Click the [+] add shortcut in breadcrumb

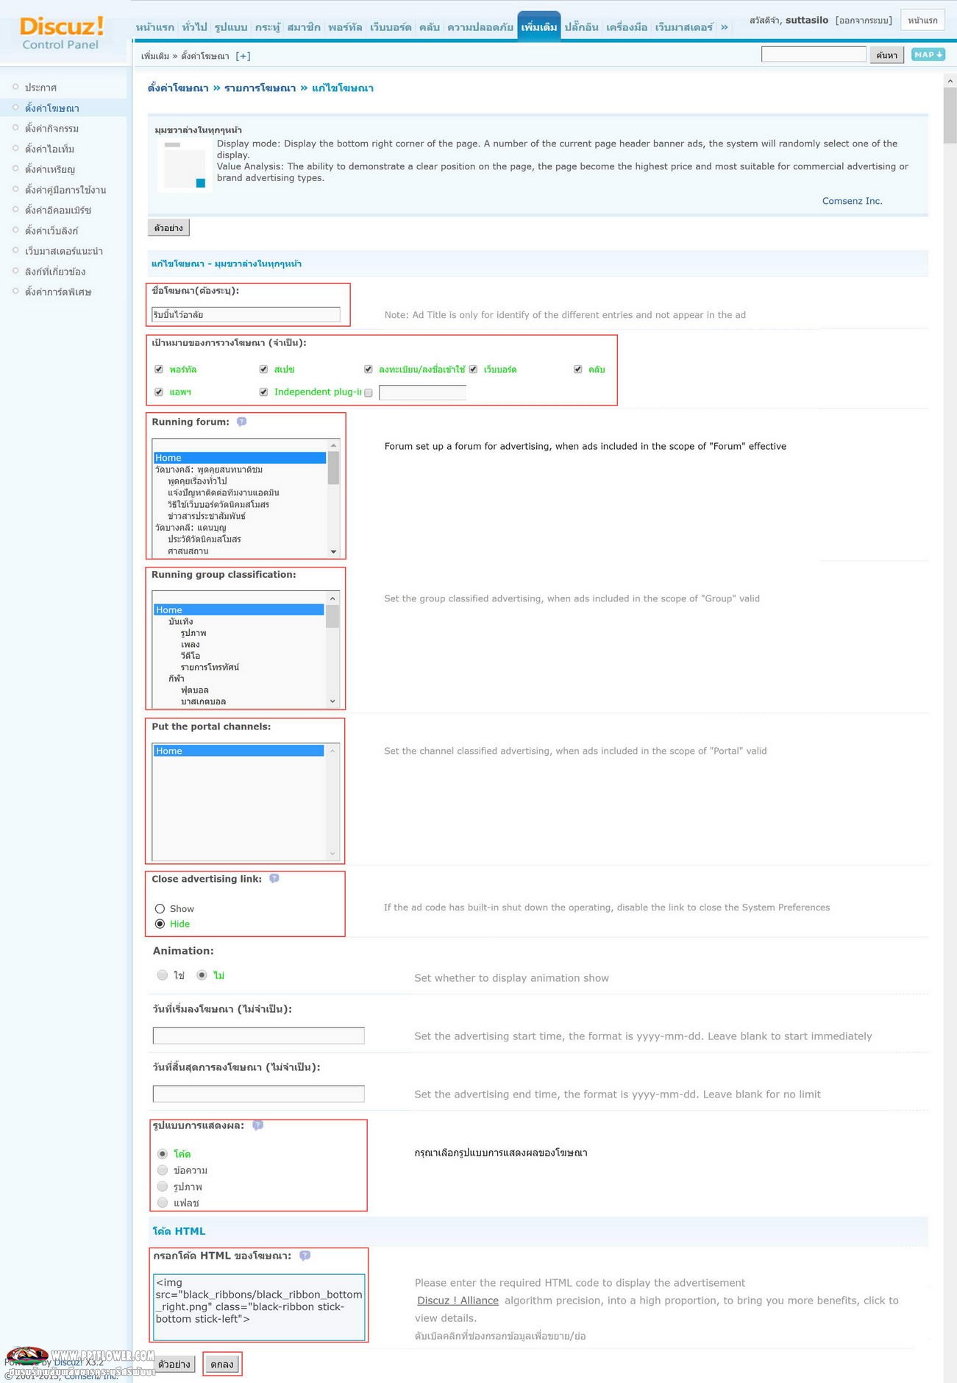pyautogui.click(x=243, y=56)
